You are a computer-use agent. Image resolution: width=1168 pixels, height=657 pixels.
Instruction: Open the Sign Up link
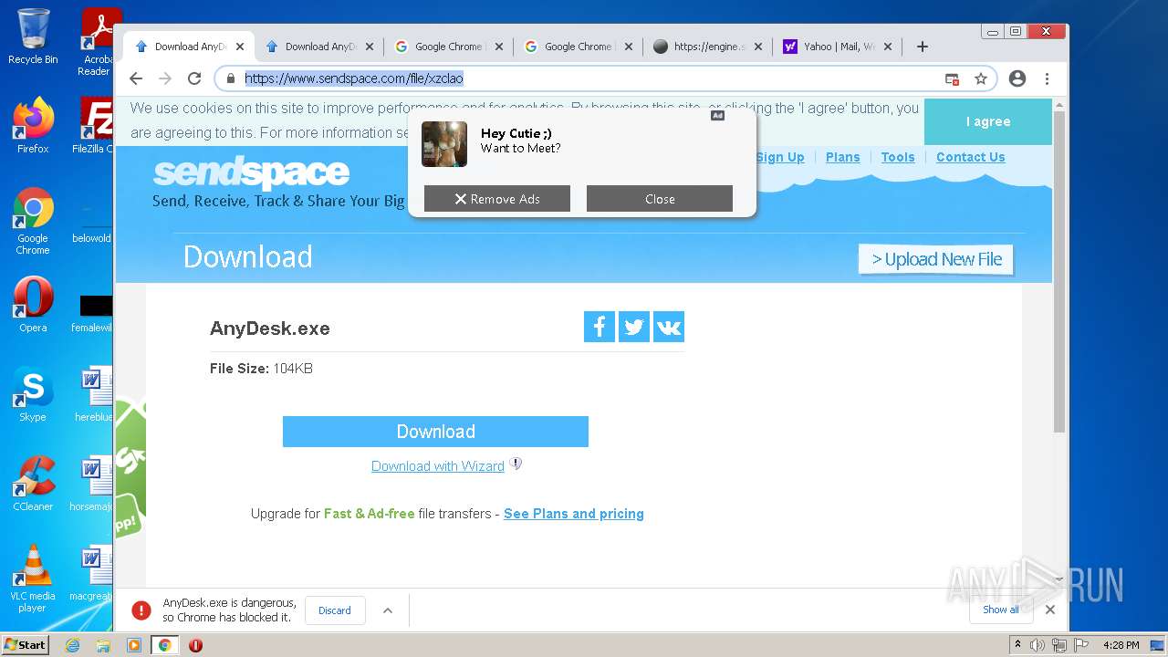click(x=780, y=157)
